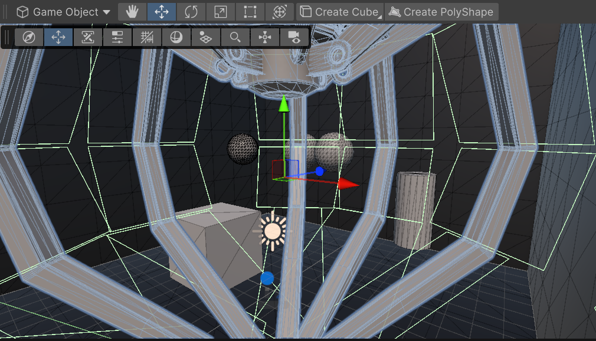Toggle the Grid and Snap overlay

(147, 37)
